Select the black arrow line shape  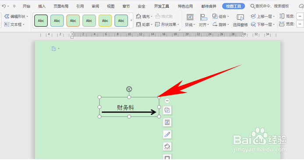coord(129,112)
